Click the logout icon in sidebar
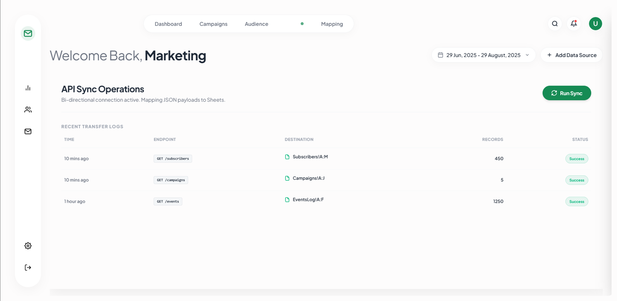The width and height of the screenshot is (617, 301). pyautogui.click(x=28, y=267)
